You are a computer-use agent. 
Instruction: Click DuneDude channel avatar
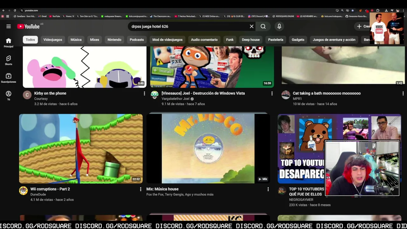click(x=23, y=191)
